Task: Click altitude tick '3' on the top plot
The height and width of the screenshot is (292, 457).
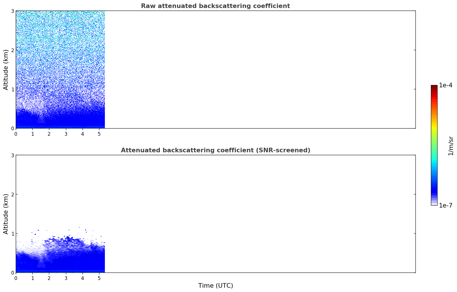Action: pyautogui.click(x=13, y=11)
